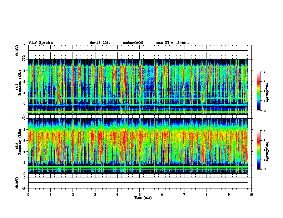Click the "VLF Spectra" plot title
This screenshot has height=218, width=283.
pyautogui.click(x=40, y=43)
